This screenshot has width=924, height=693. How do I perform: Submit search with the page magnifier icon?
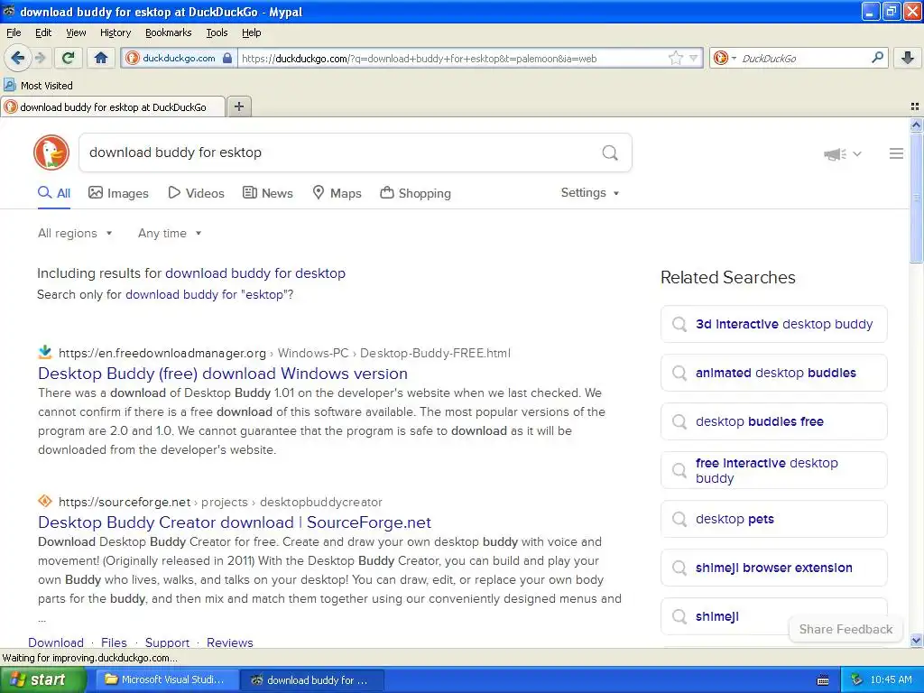point(610,152)
